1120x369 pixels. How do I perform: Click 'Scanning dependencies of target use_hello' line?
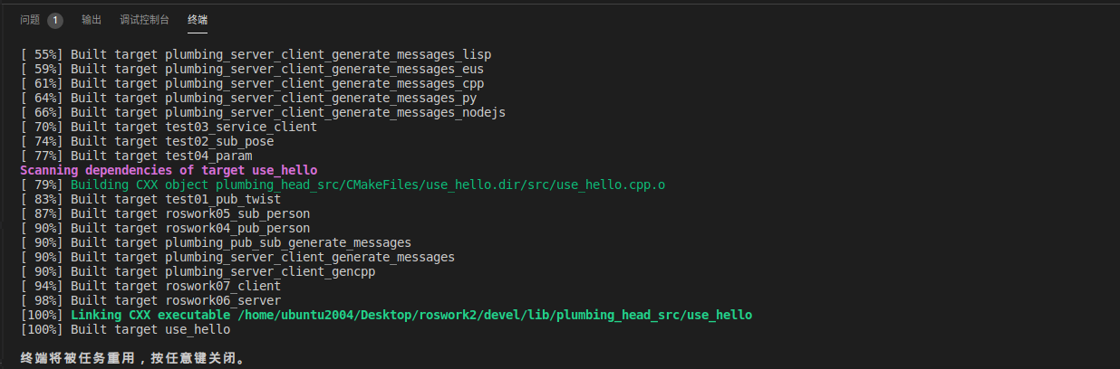169,170
